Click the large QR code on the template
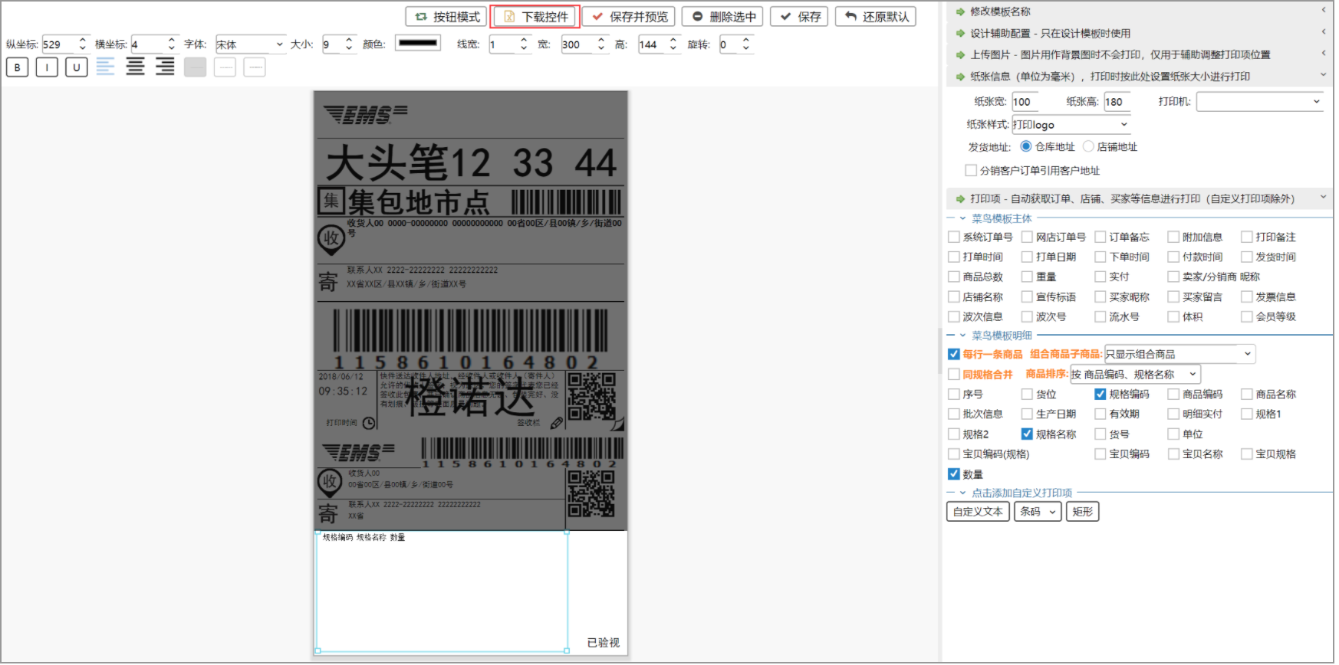 coord(592,396)
